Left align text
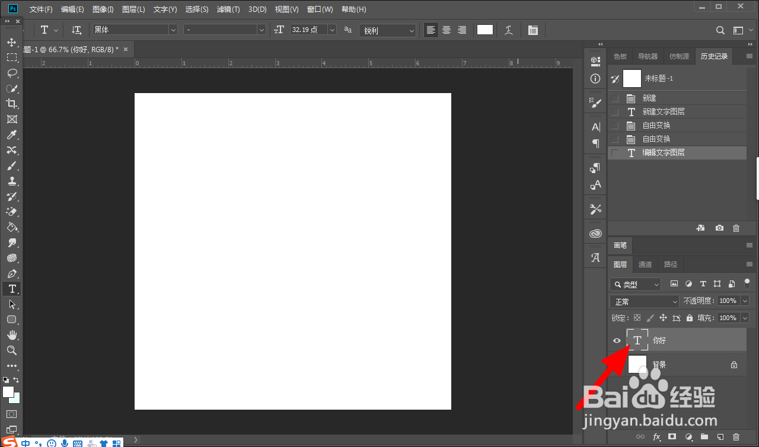The height and width of the screenshot is (447, 759). tap(431, 30)
